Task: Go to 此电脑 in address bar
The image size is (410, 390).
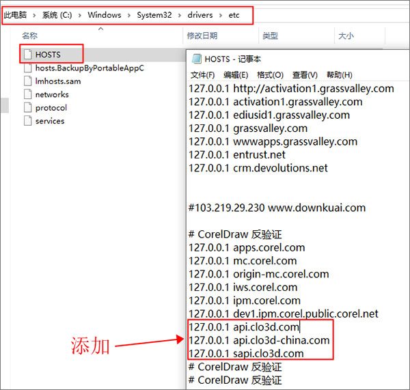Action: click(x=15, y=15)
